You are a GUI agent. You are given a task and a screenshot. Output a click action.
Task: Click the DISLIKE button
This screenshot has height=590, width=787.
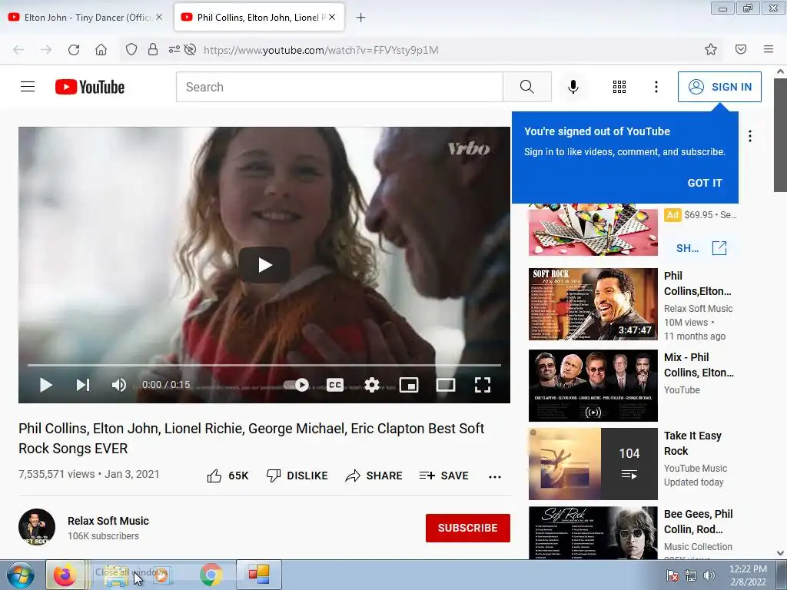click(x=297, y=476)
